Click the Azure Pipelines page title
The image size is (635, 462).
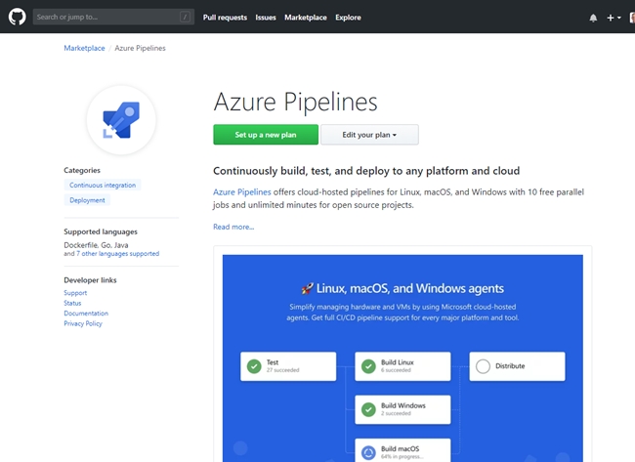pyautogui.click(x=296, y=102)
